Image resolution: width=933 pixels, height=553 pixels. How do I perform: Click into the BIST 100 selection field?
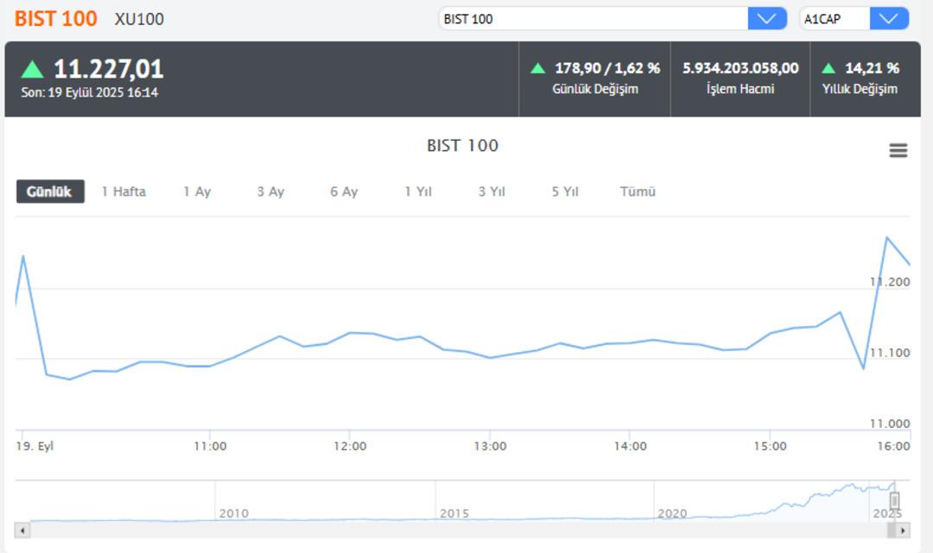pyautogui.click(x=593, y=18)
